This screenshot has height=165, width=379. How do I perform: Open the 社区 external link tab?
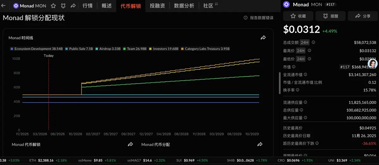coord(210,6)
